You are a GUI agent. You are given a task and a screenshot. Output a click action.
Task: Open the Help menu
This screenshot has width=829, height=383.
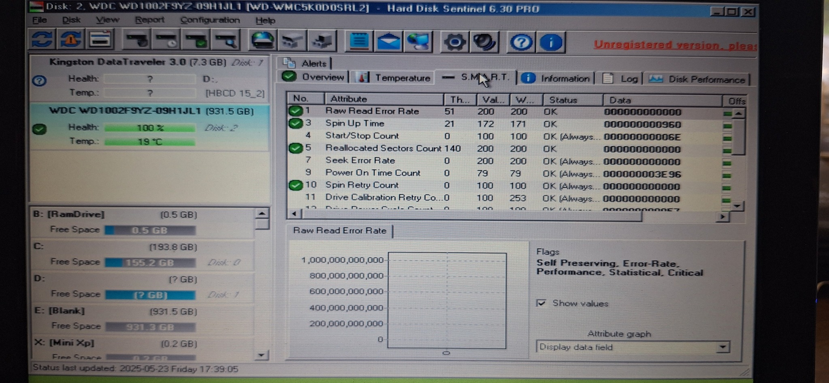click(265, 20)
